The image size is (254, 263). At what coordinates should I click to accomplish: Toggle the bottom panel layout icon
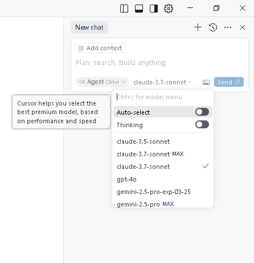[139, 9]
